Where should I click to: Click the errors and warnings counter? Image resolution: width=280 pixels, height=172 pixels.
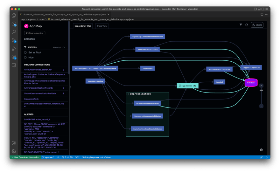pyautogui.click(x=67, y=157)
